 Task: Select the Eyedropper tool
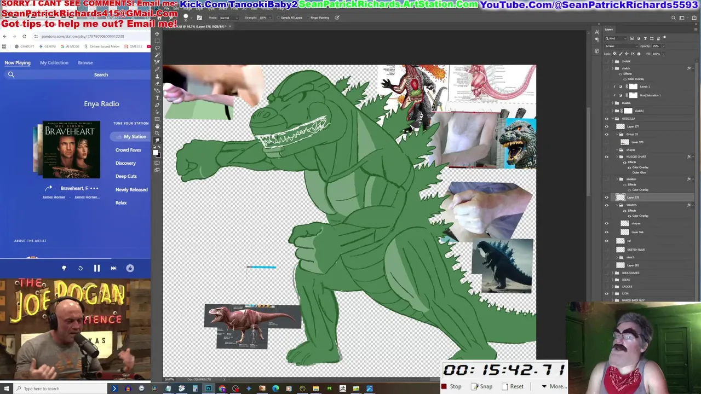(157, 62)
